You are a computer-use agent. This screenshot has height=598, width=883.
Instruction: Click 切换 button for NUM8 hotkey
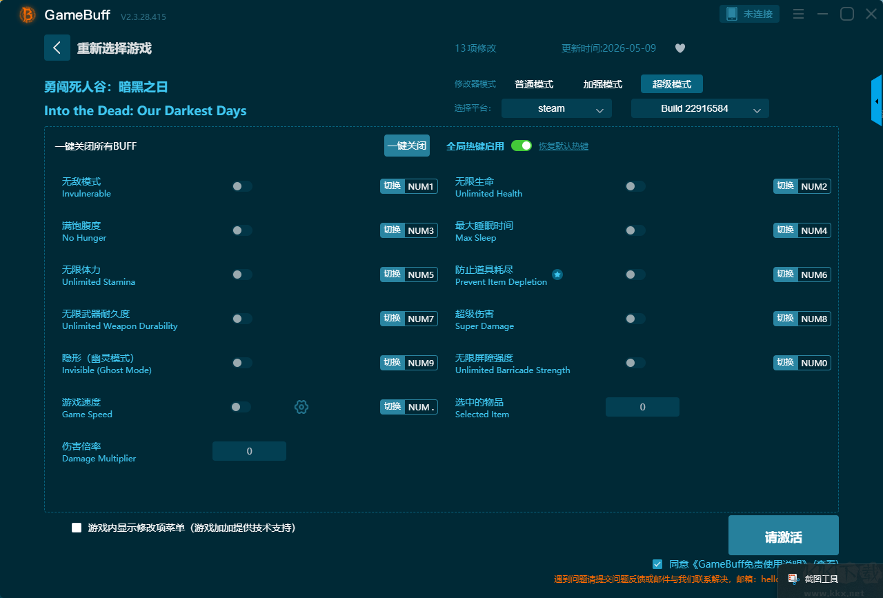tap(786, 319)
